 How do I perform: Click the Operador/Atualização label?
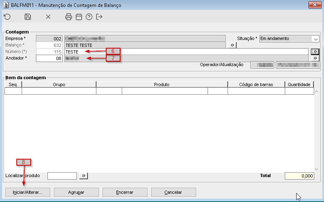(221, 64)
